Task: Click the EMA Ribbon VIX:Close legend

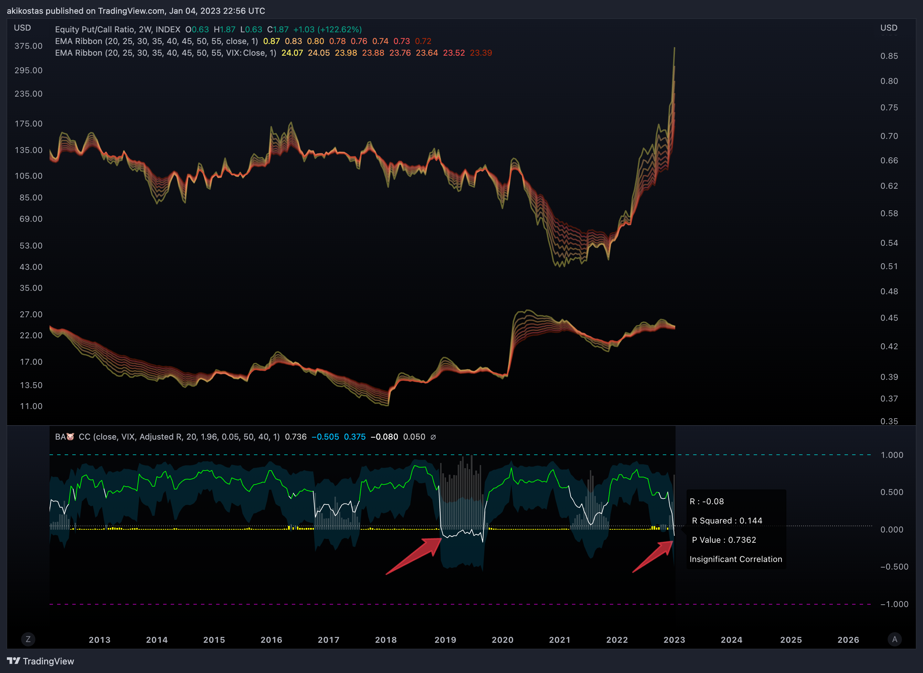Action: (x=165, y=53)
